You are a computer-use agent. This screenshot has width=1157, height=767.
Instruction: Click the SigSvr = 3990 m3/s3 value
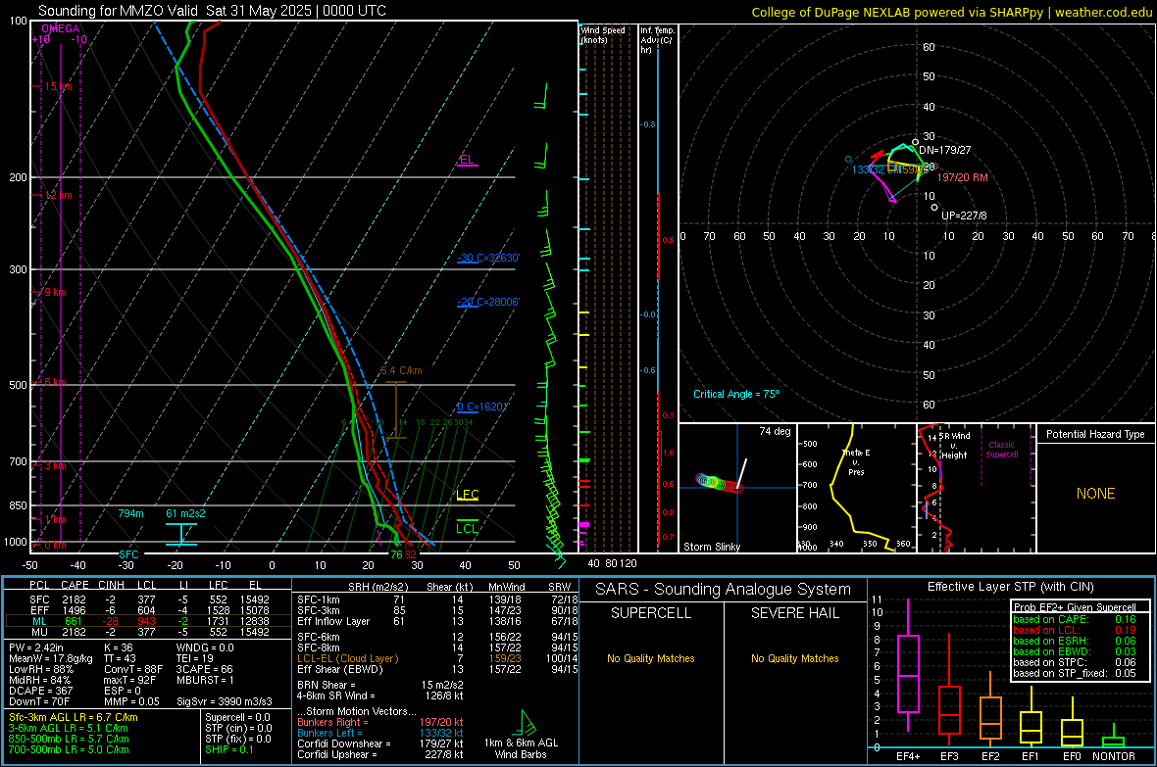point(225,701)
